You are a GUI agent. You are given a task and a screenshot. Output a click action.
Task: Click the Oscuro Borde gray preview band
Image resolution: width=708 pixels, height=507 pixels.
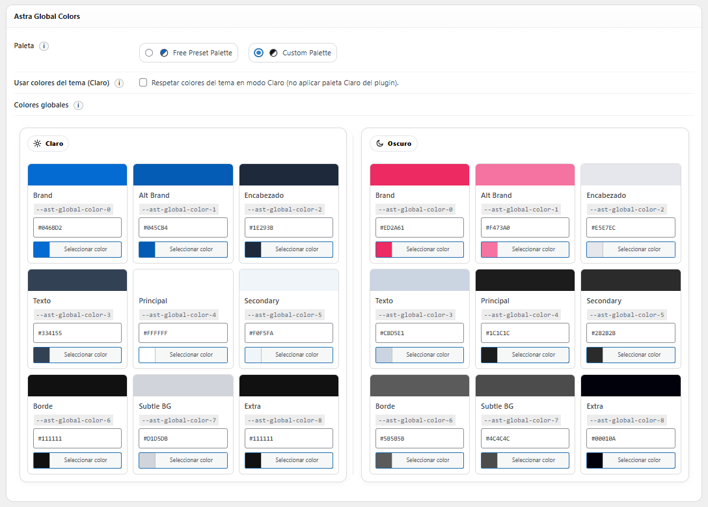tap(420, 385)
